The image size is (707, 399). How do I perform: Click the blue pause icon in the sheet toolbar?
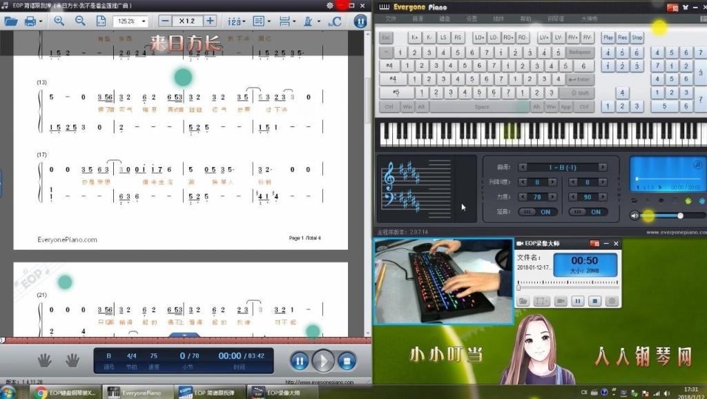360,21
